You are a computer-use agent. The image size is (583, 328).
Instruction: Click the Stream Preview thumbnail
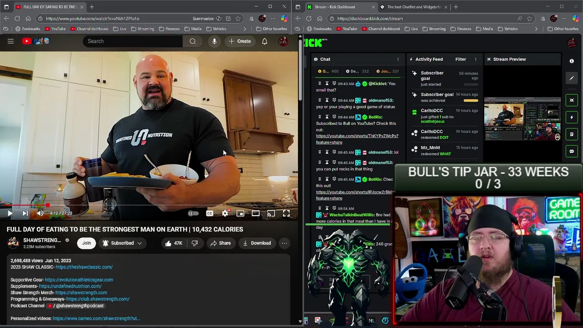click(522, 119)
